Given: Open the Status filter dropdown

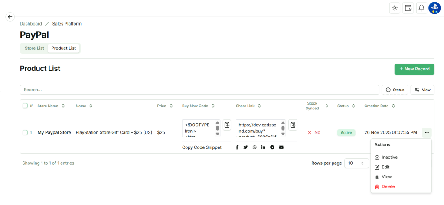Looking at the screenshot, I should coord(395,90).
